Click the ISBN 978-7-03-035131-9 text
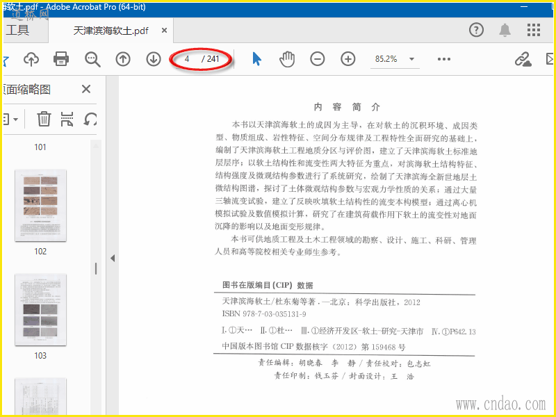 point(264,314)
